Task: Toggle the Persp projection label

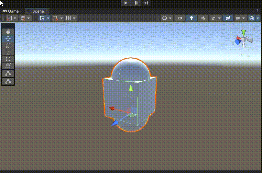Action: coord(245,56)
